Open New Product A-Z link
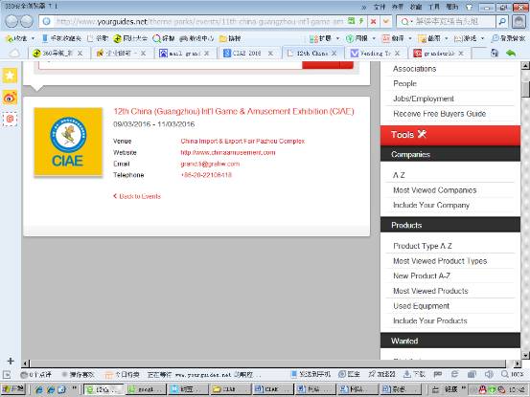The width and height of the screenshot is (530, 397). pos(422,276)
